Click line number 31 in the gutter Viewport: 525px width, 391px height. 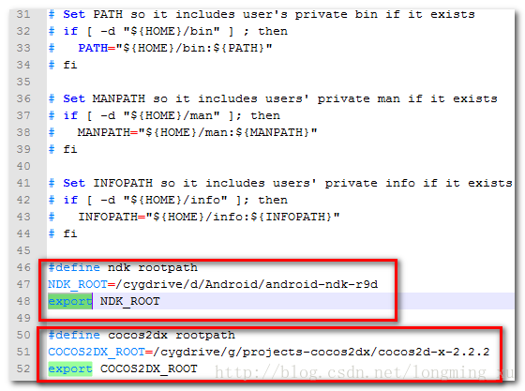click(x=23, y=14)
